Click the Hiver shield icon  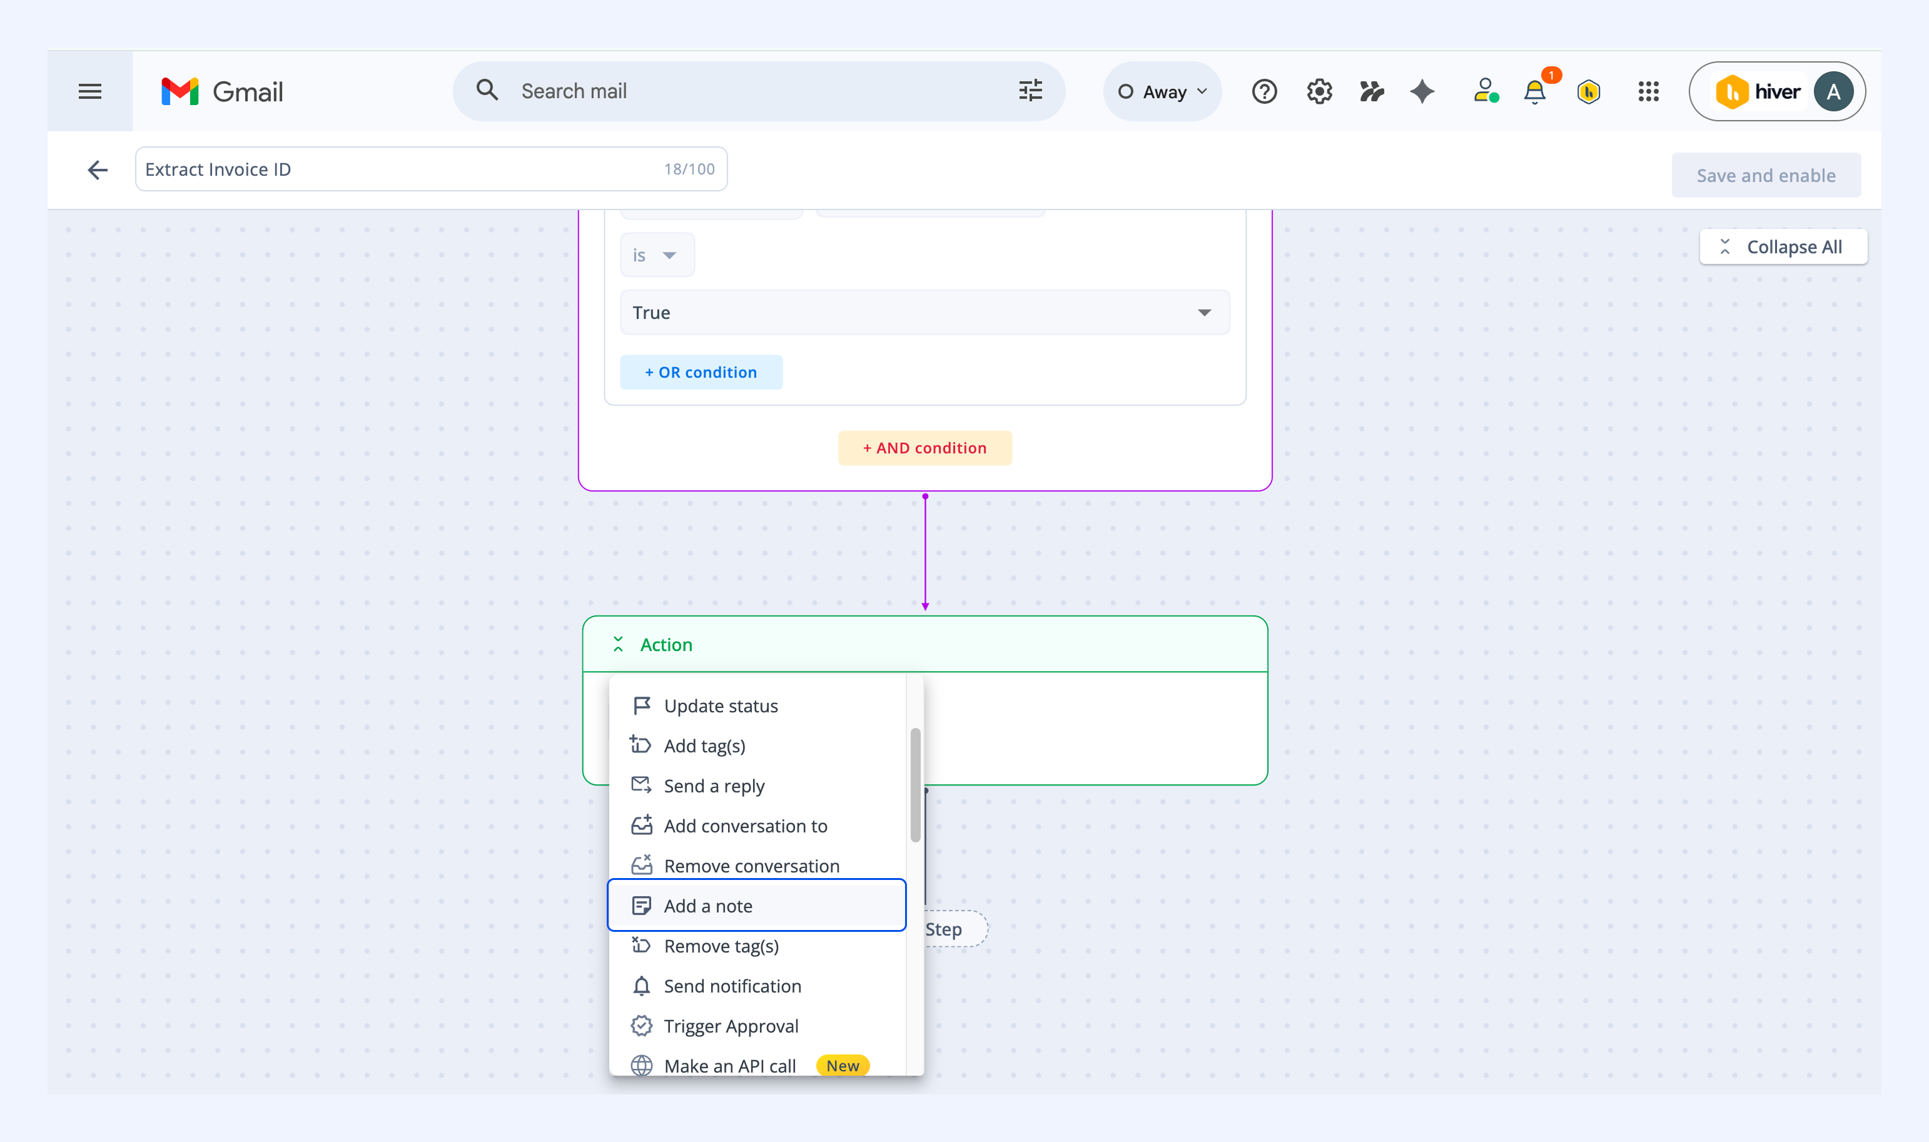point(1588,91)
